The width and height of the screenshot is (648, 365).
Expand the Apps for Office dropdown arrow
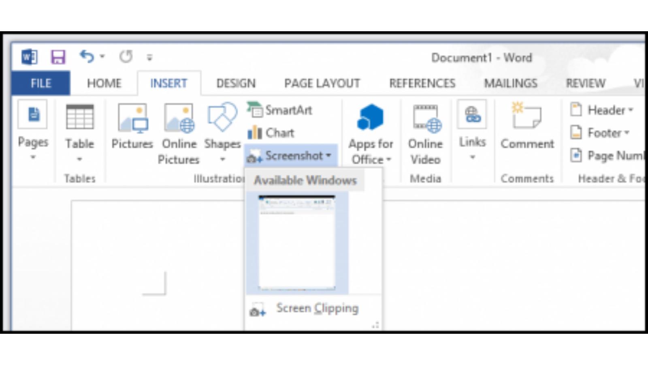coord(389,159)
